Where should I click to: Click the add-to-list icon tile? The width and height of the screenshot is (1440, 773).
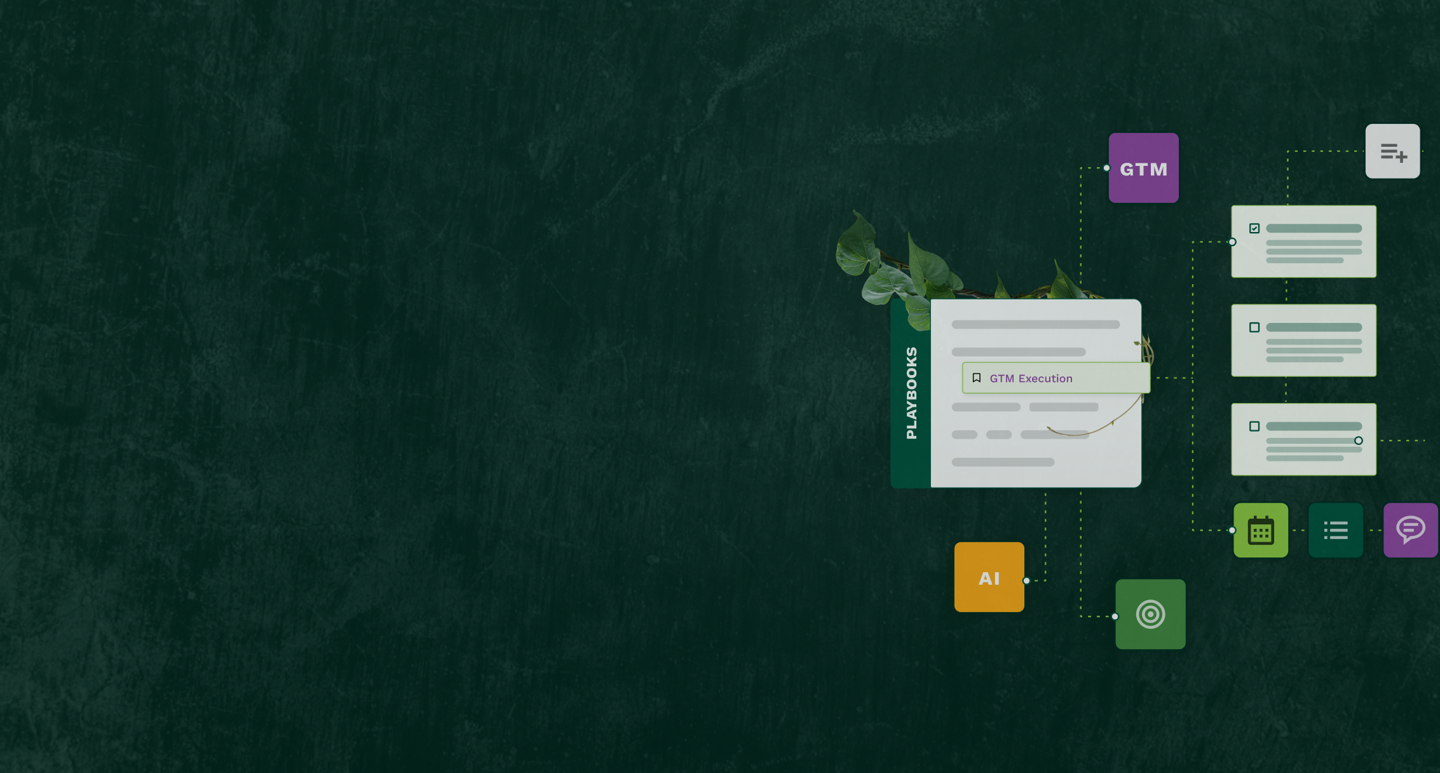click(x=1392, y=151)
